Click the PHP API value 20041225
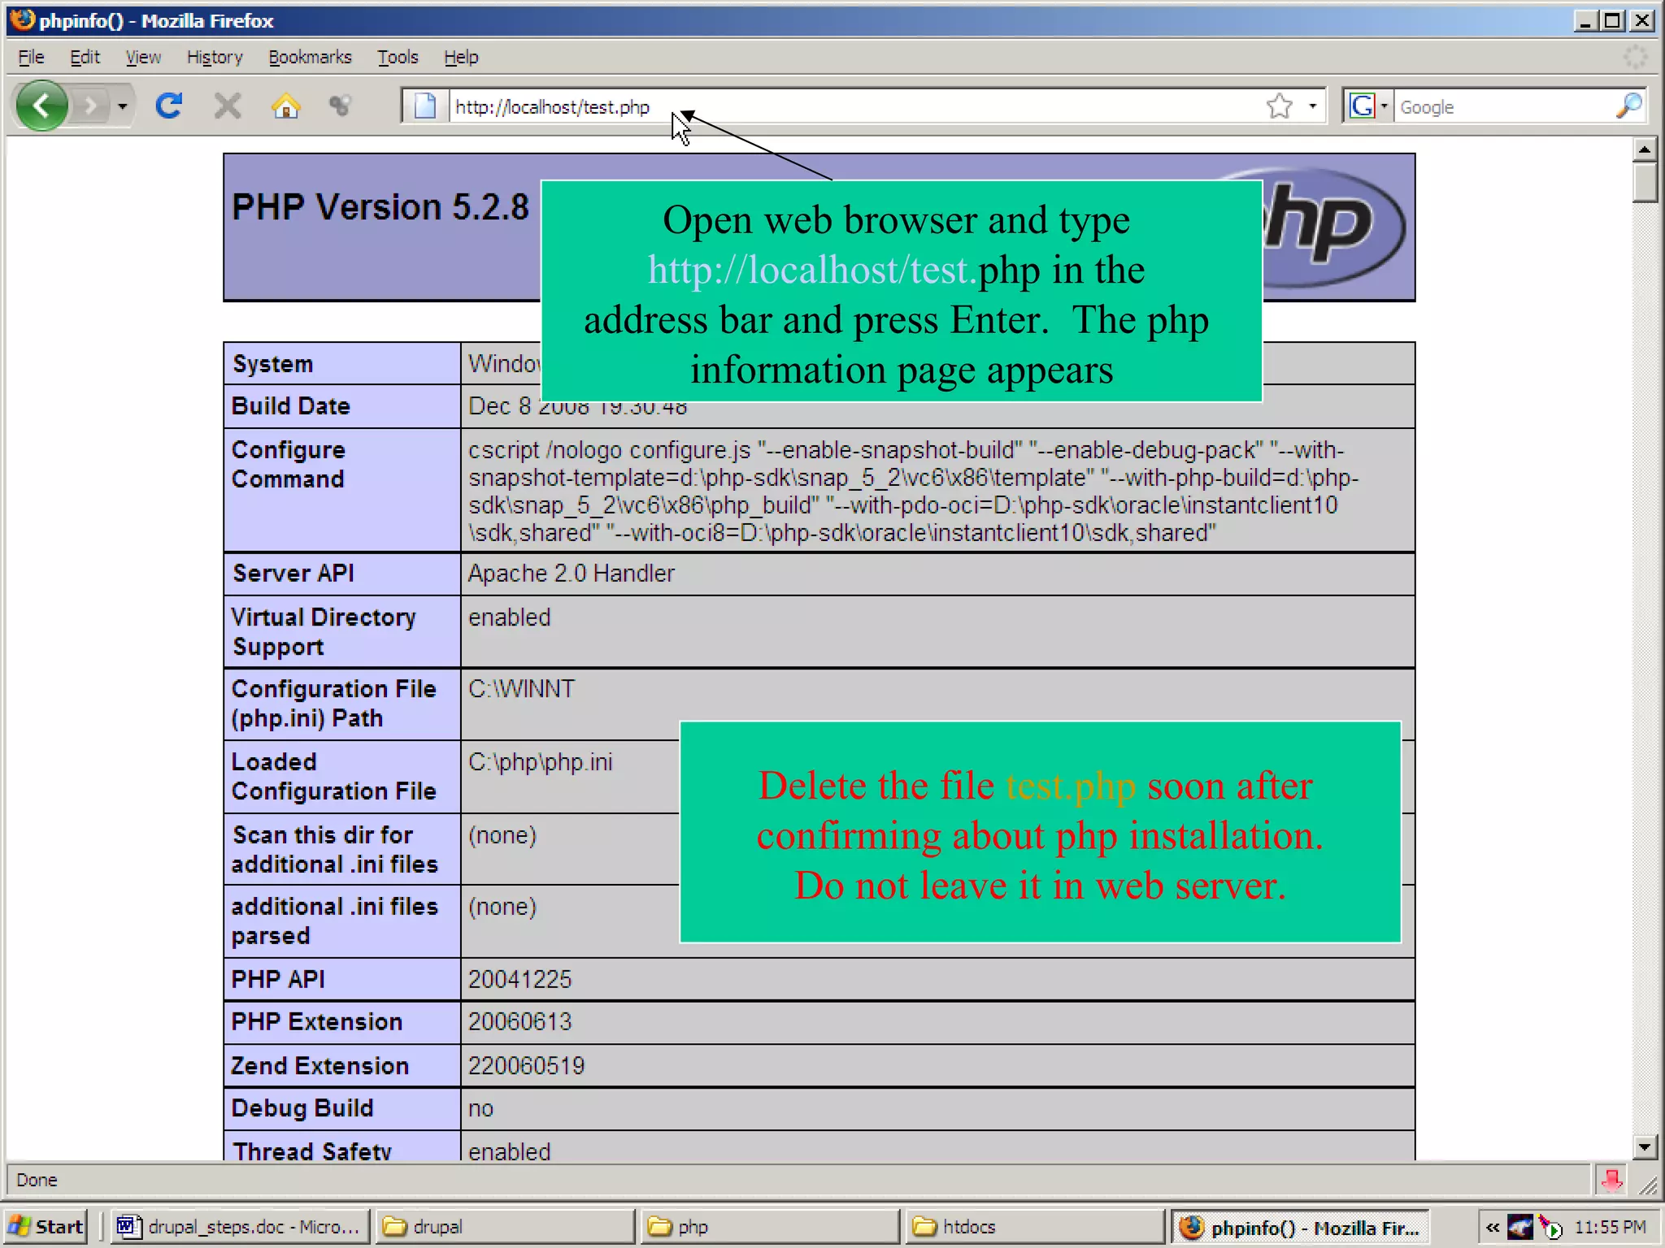 click(x=519, y=980)
